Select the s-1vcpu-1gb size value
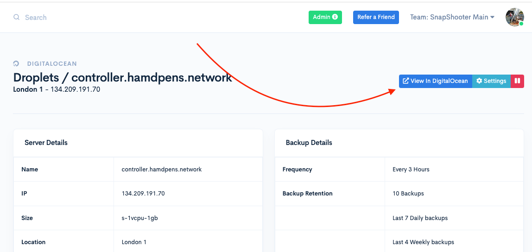The image size is (532, 252). point(140,218)
